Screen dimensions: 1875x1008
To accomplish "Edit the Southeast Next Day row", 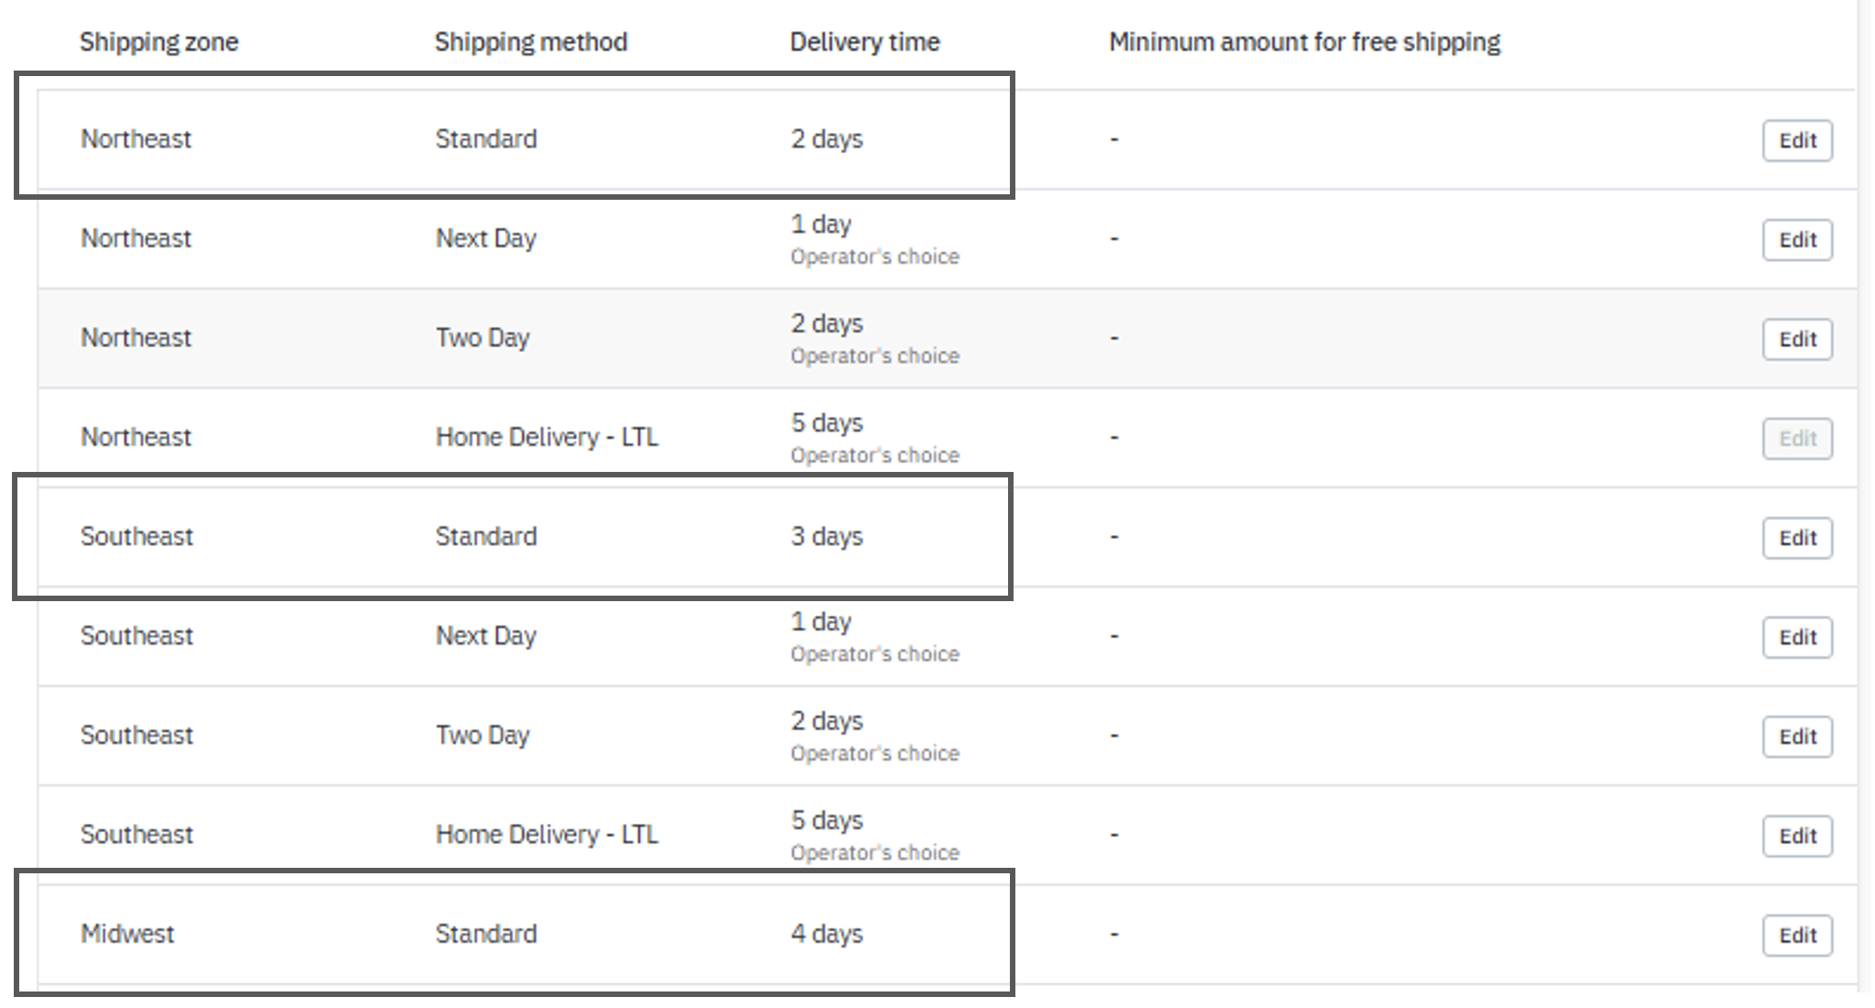I will pos(1797,637).
